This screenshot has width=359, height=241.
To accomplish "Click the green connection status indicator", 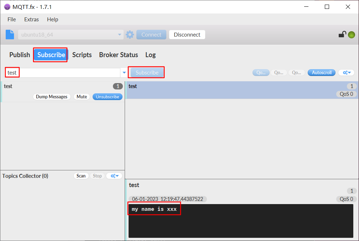I will coord(352,34).
